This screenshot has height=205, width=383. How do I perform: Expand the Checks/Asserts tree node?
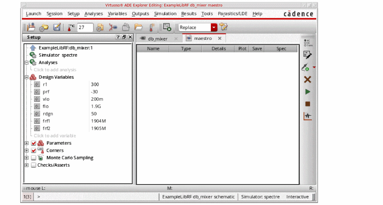[x=27, y=165]
